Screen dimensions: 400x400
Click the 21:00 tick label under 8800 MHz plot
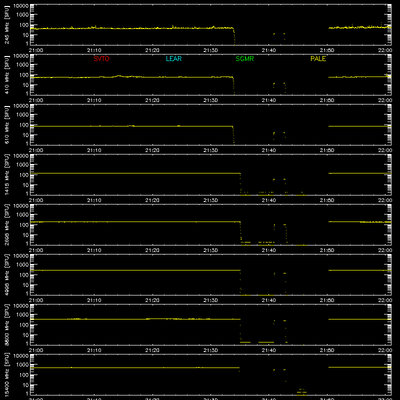(x=36, y=350)
